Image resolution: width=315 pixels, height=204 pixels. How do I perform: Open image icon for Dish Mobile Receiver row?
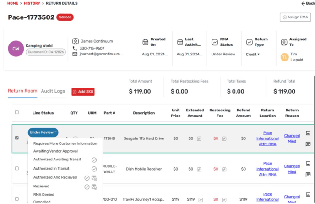click(x=308, y=164)
